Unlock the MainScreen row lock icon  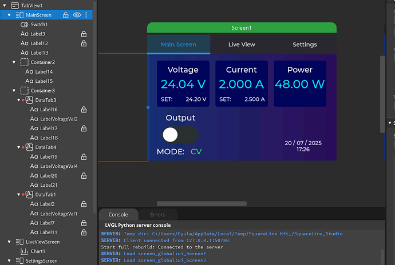click(x=65, y=15)
